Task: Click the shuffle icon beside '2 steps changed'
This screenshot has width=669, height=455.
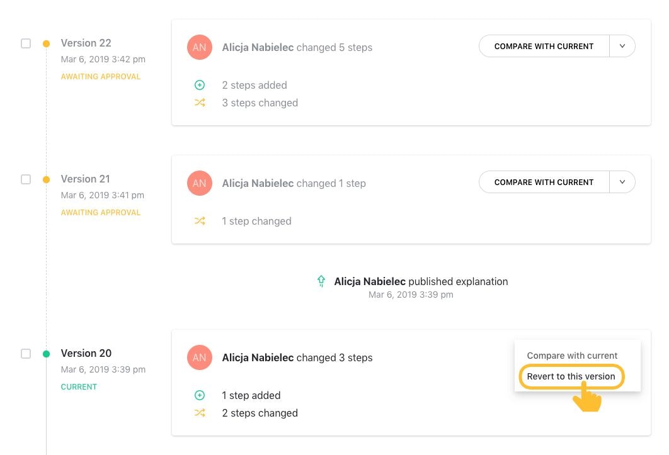Action: click(200, 413)
